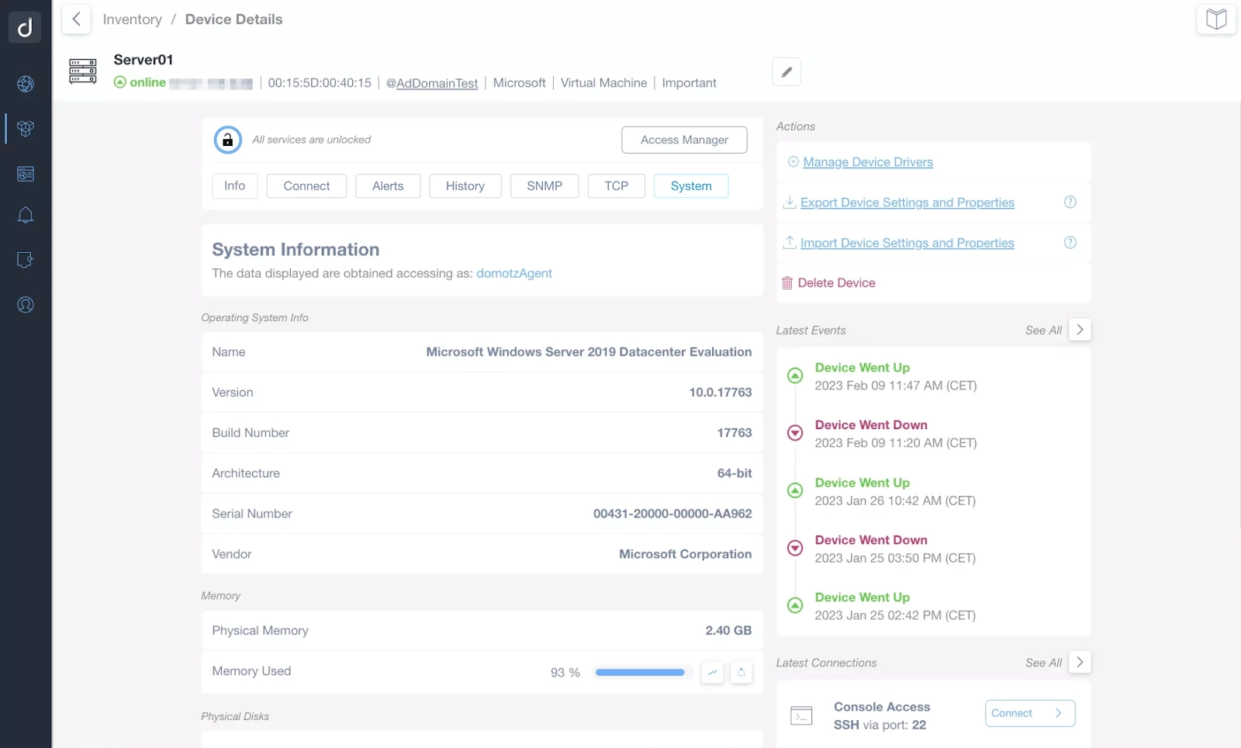Image resolution: width=1241 pixels, height=748 pixels.
Task: Click the Virtual Machine type label
Action: [603, 83]
